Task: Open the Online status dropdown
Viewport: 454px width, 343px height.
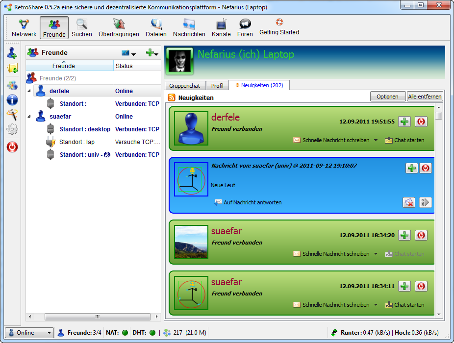Action: (29, 333)
